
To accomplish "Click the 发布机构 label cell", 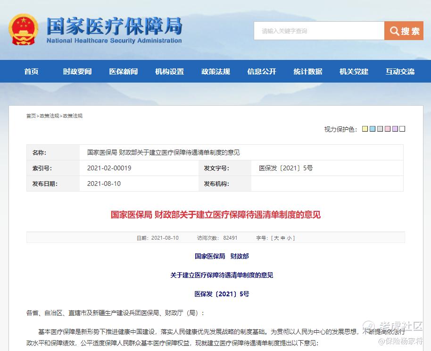I will 225,184.
